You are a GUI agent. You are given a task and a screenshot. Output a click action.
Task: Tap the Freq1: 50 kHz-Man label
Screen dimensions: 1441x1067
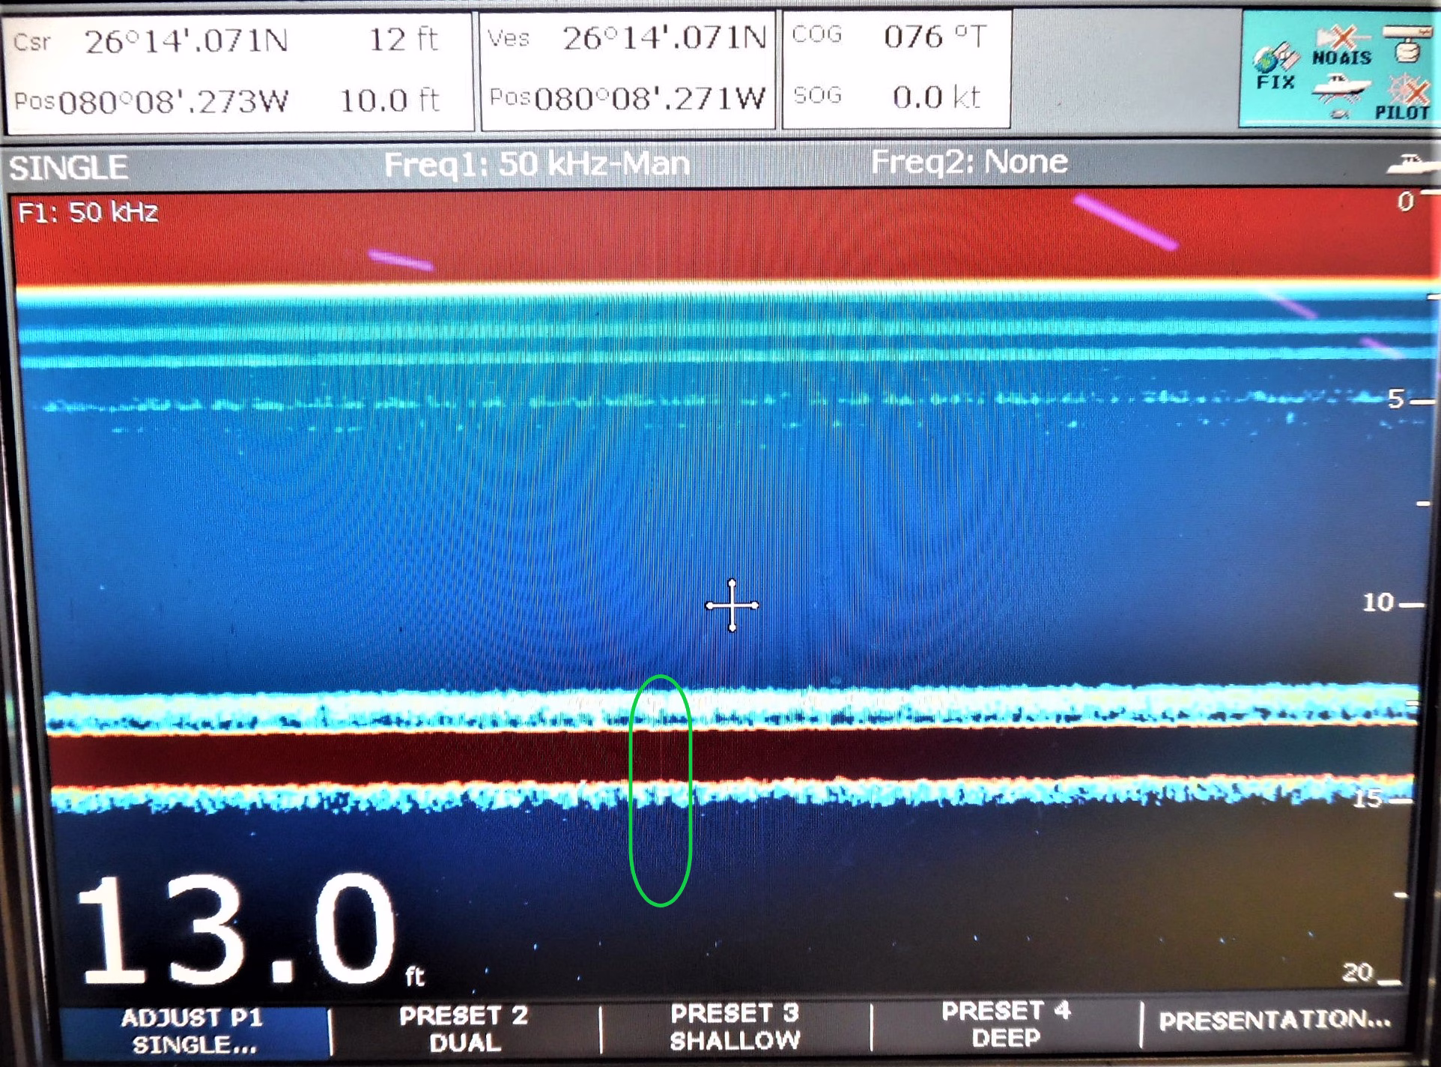click(x=536, y=163)
